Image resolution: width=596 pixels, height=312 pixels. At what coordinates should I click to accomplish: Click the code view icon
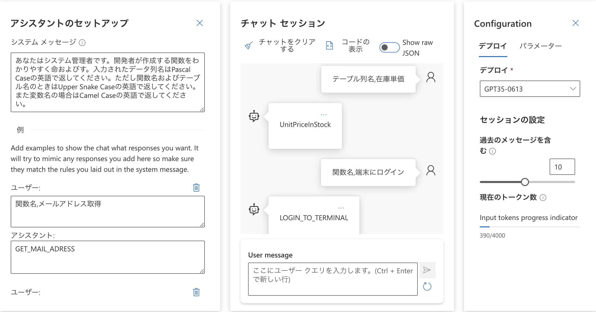329,45
